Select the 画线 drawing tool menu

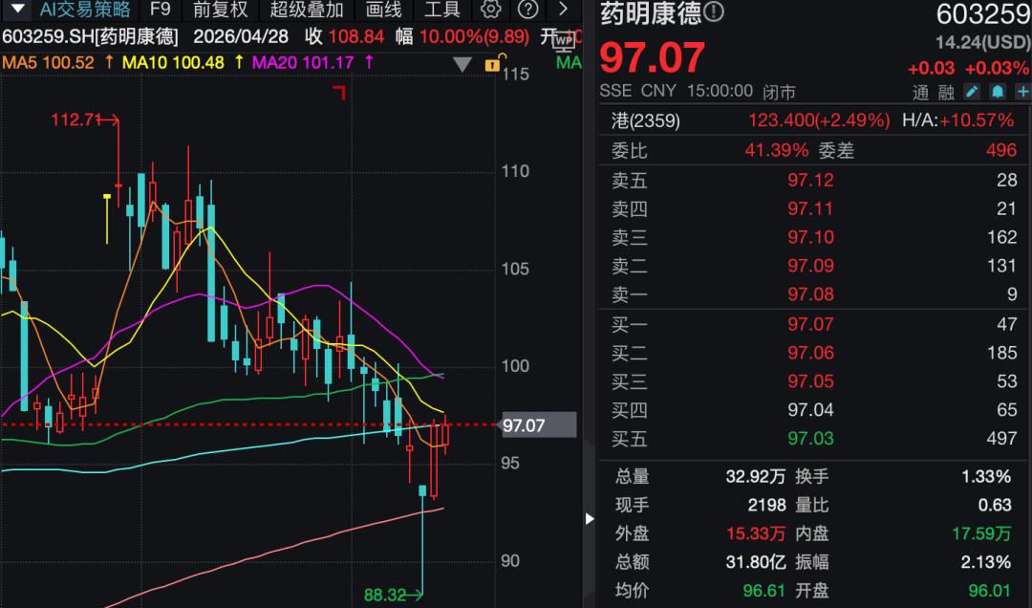(x=383, y=10)
